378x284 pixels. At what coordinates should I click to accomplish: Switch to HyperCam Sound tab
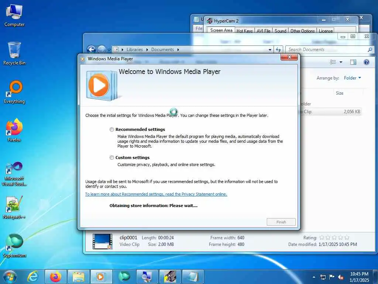(x=281, y=31)
